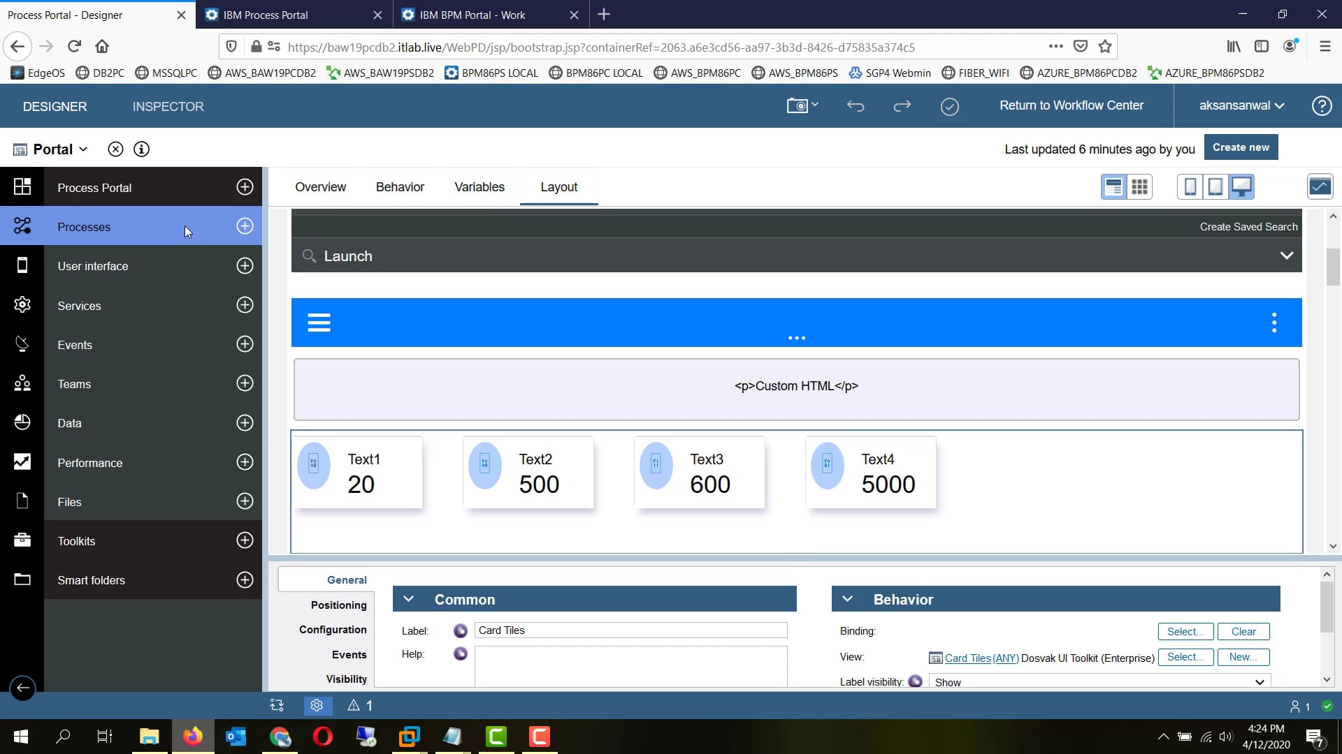Click the Teams icon in sidebar

(22, 383)
